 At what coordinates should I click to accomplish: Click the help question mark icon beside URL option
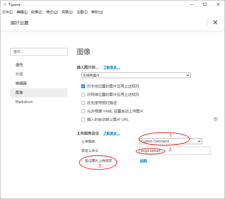point(215,119)
